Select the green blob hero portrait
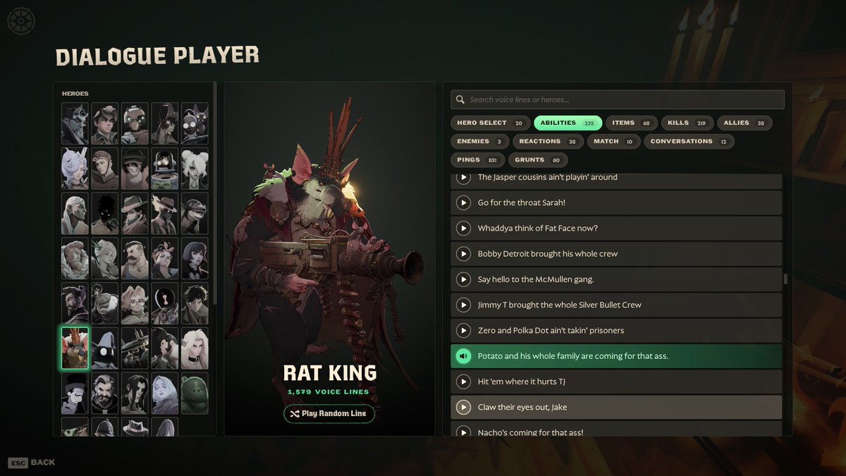Image resolution: width=846 pixels, height=476 pixels. tap(195, 393)
